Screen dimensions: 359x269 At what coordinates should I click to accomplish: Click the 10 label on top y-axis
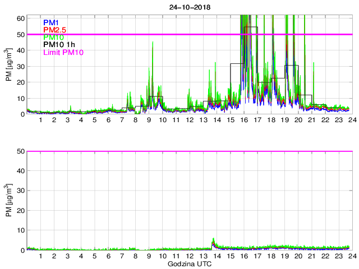tap(20, 99)
